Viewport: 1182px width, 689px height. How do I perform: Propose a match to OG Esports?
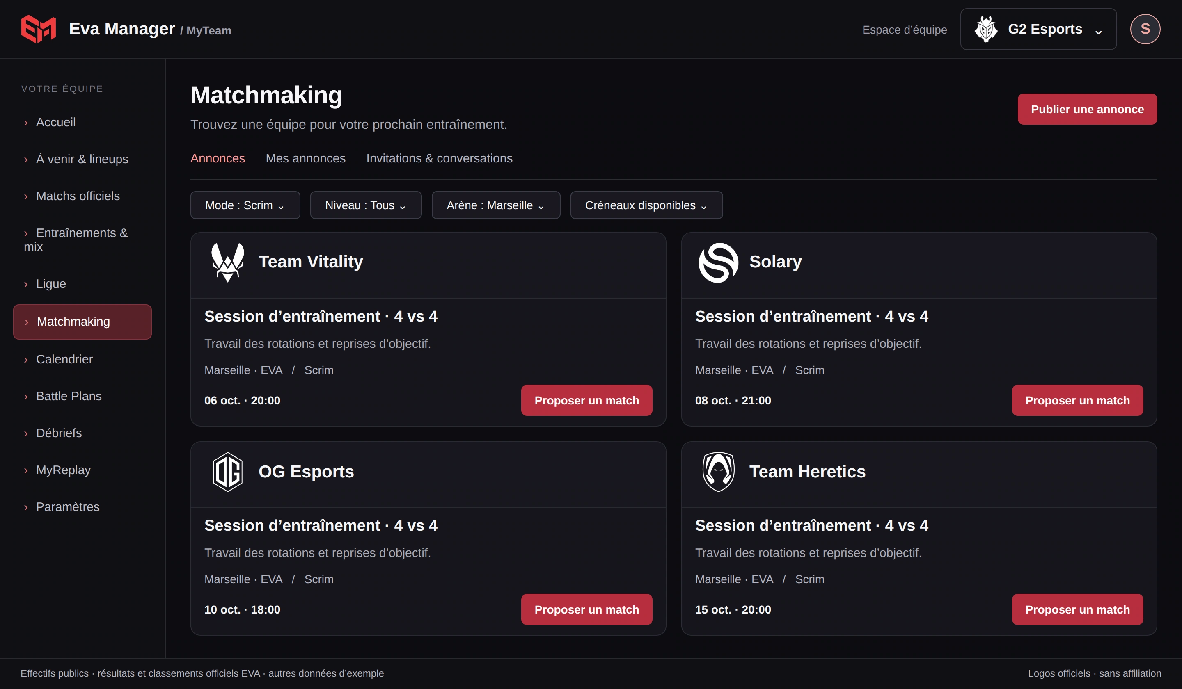click(586, 609)
